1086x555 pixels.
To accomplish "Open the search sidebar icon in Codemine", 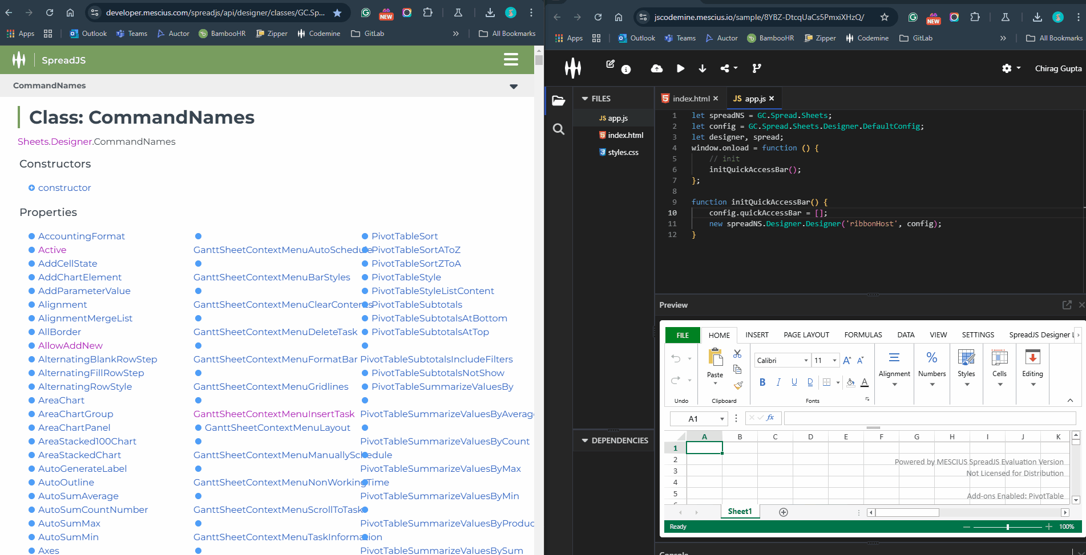I will (559, 129).
